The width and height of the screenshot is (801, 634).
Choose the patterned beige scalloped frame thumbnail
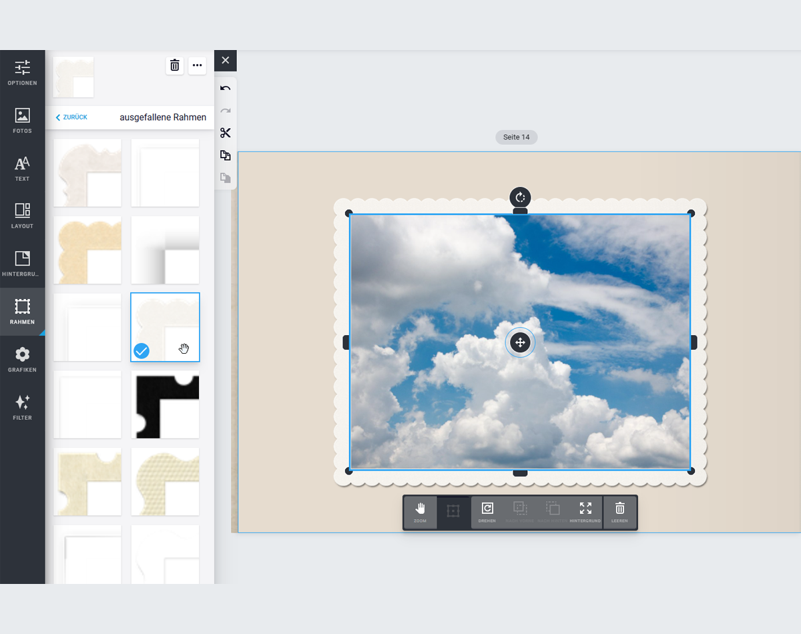[x=165, y=482]
